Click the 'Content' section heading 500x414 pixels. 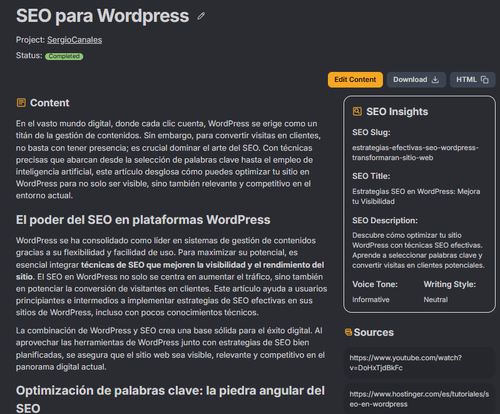(x=49, y=103)
